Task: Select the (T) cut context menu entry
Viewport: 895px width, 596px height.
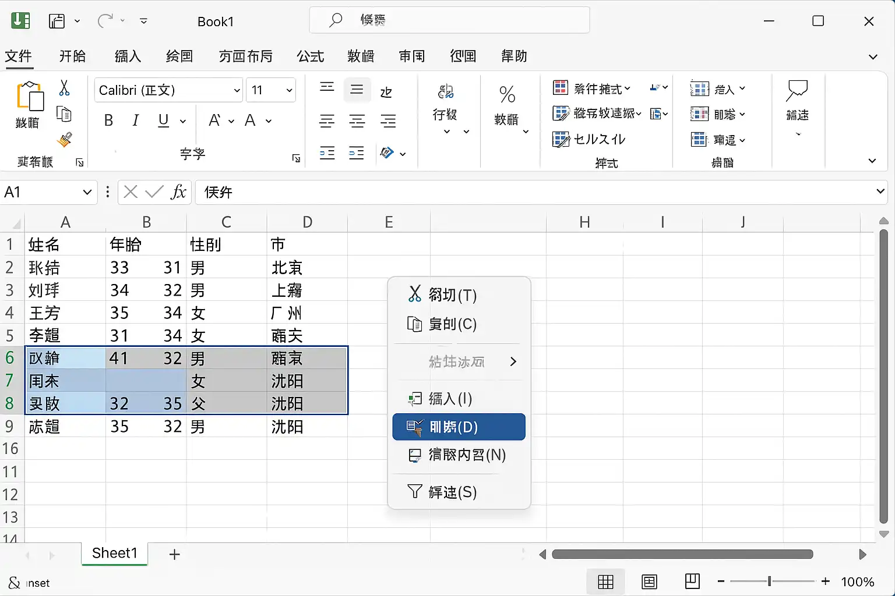Action: pyautogui.click(x=459, y=295)
